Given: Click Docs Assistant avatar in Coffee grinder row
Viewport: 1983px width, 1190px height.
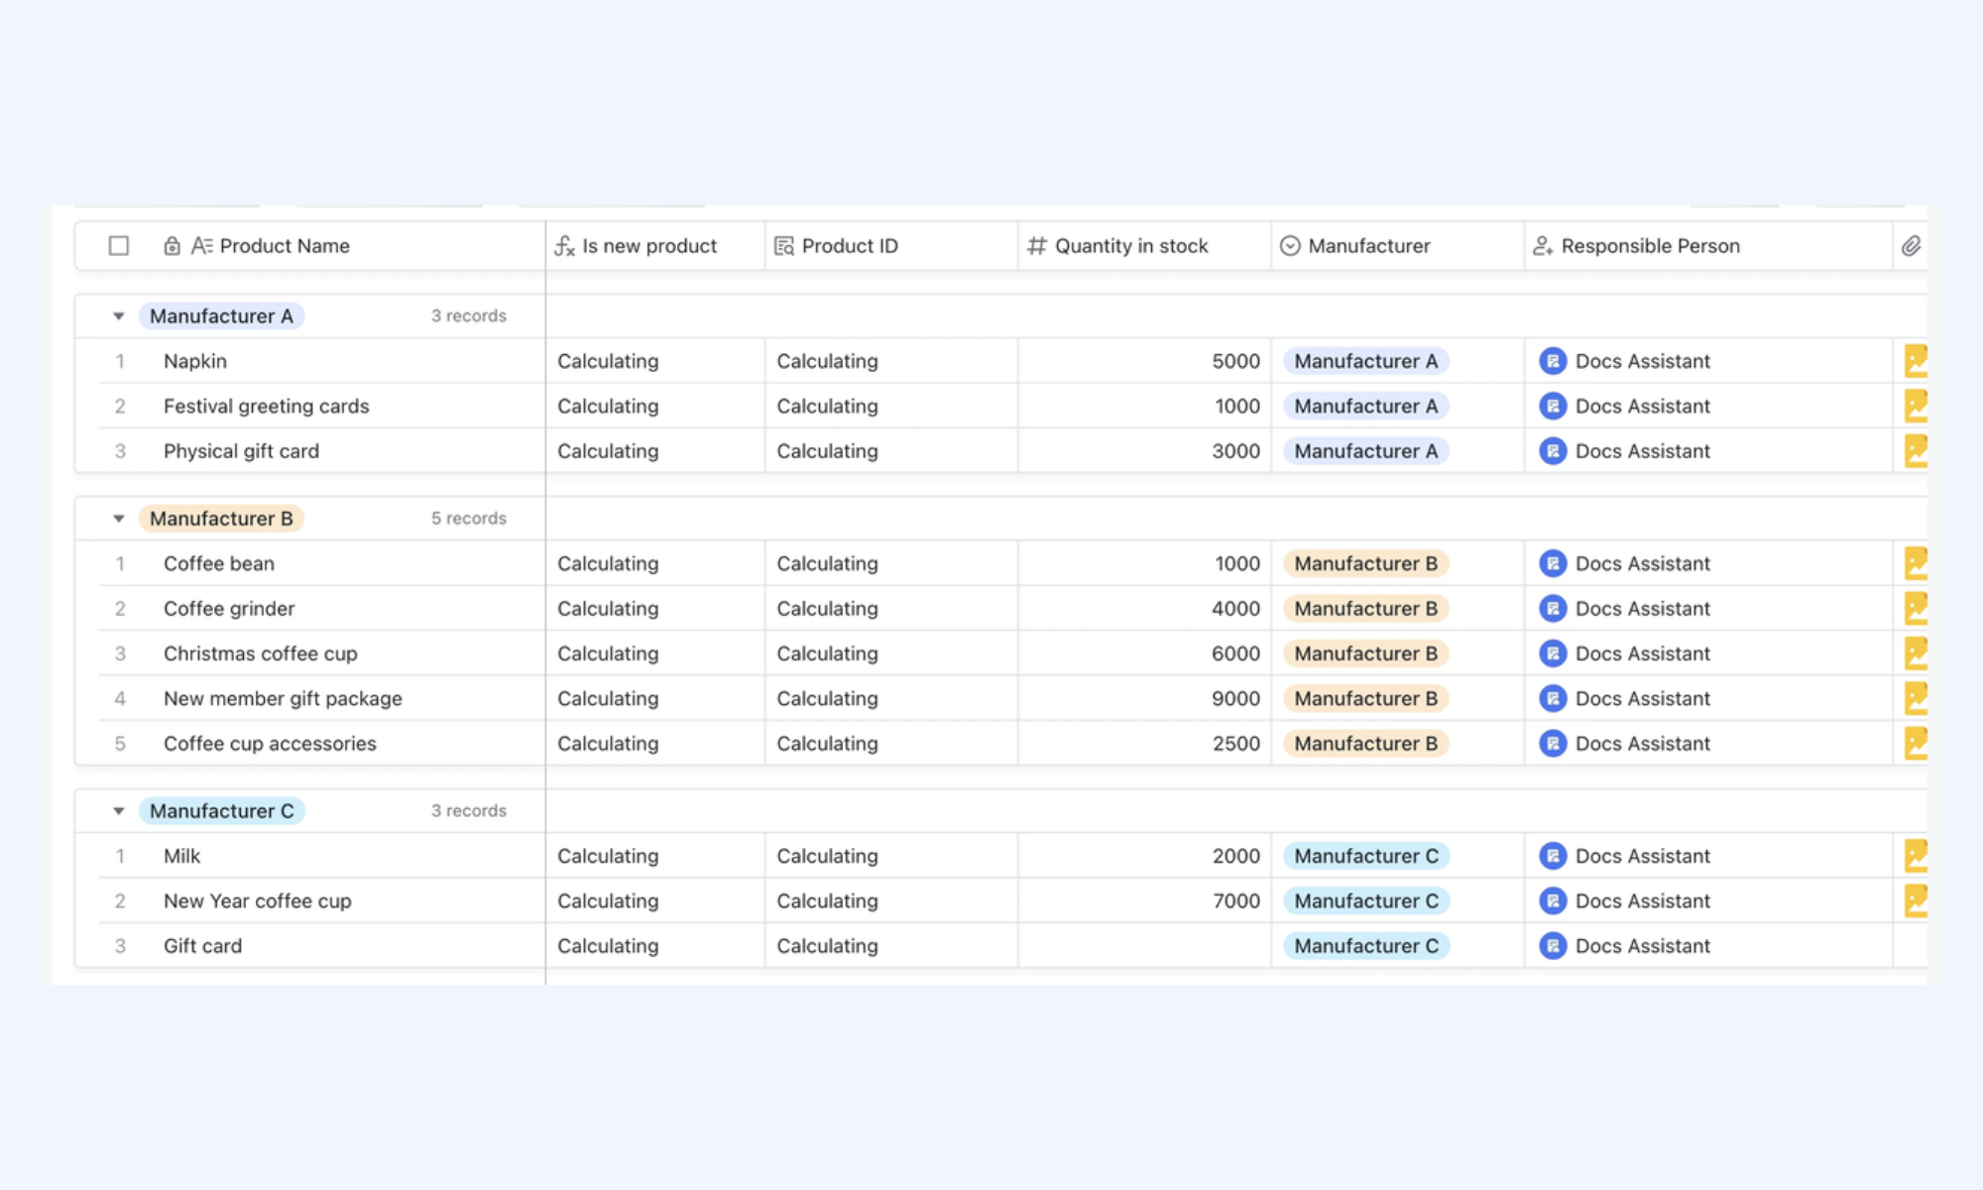Looking at the screenshot, I should (1553, 609).
